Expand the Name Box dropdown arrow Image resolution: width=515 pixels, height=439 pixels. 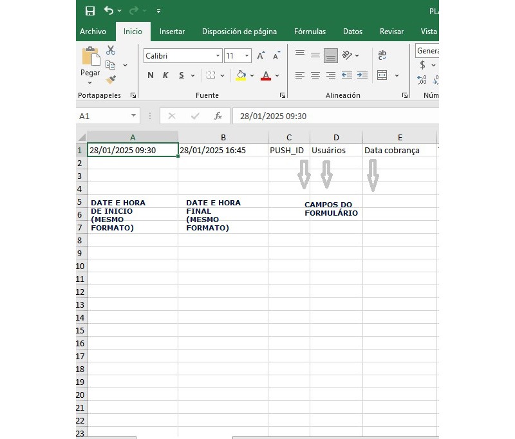coord(133,116)
